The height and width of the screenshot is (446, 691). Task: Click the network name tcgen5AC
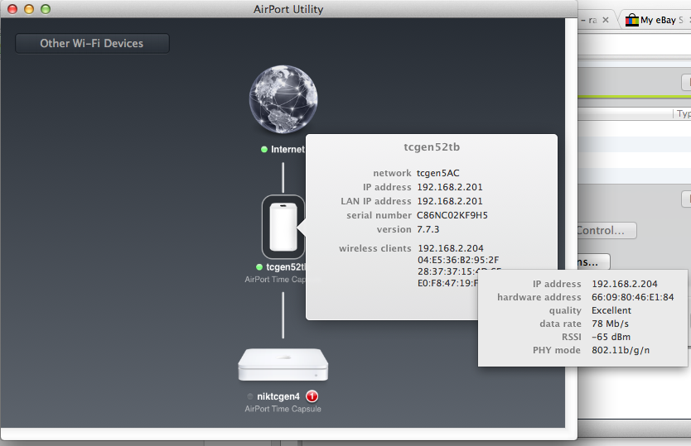pyautogui.click(x=438, y=173)
